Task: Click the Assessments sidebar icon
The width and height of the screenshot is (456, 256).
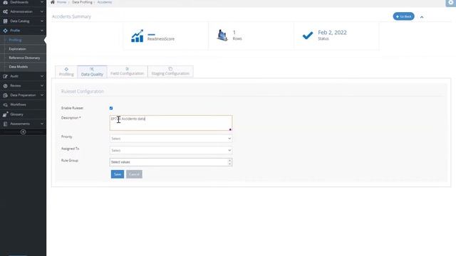Action: coord(5,124)
